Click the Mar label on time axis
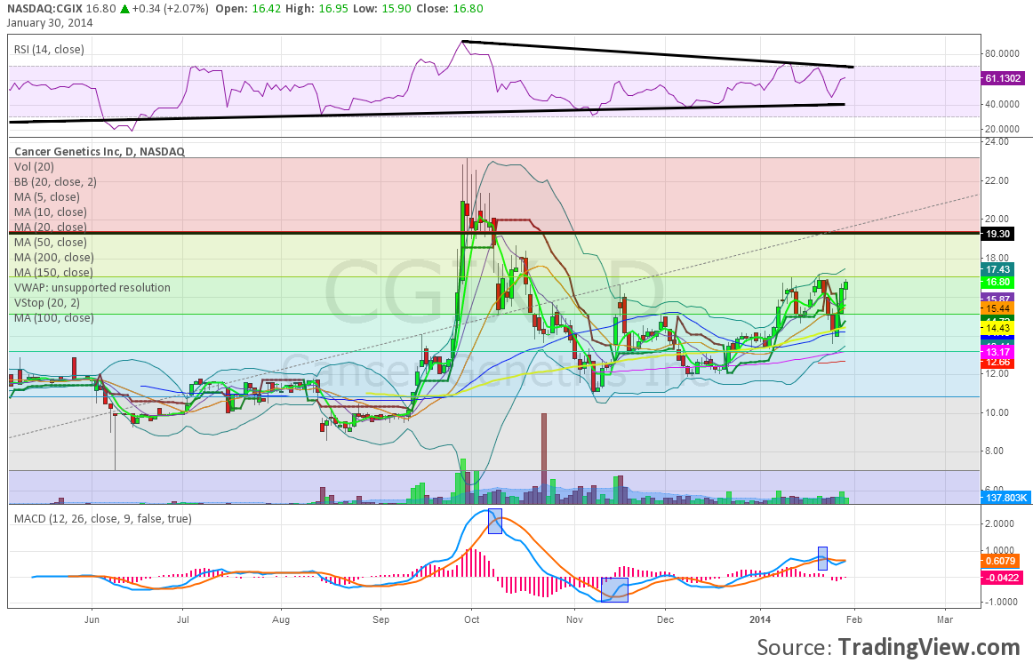 tap(945, 619)
